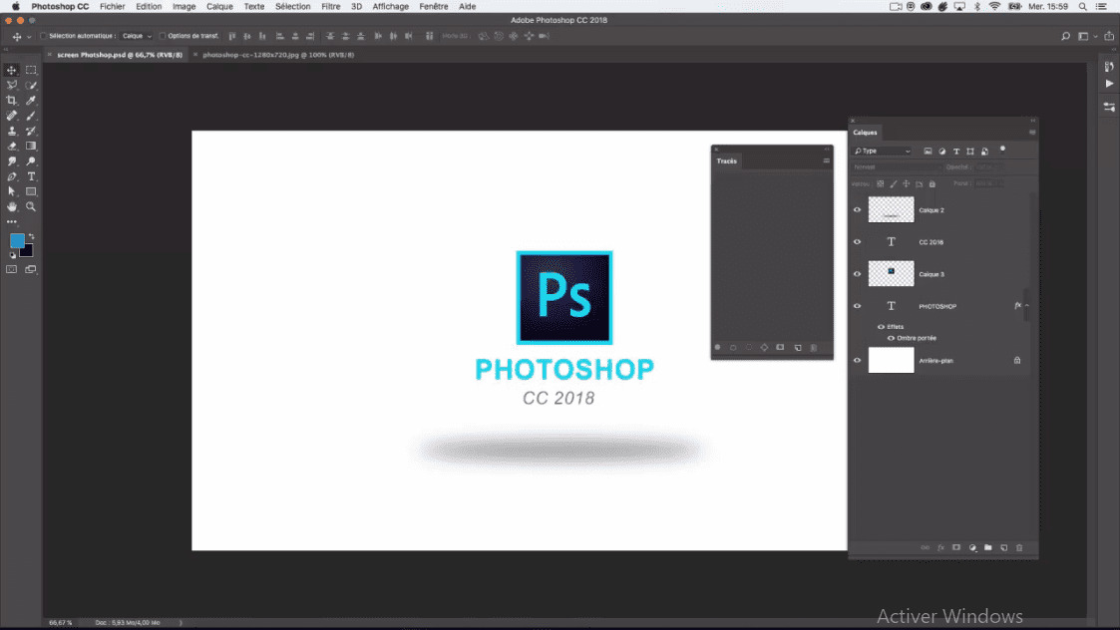Add adjustment layer from Calques footer
Viewport: 1120px width, 630px height.
click(972, 548)
